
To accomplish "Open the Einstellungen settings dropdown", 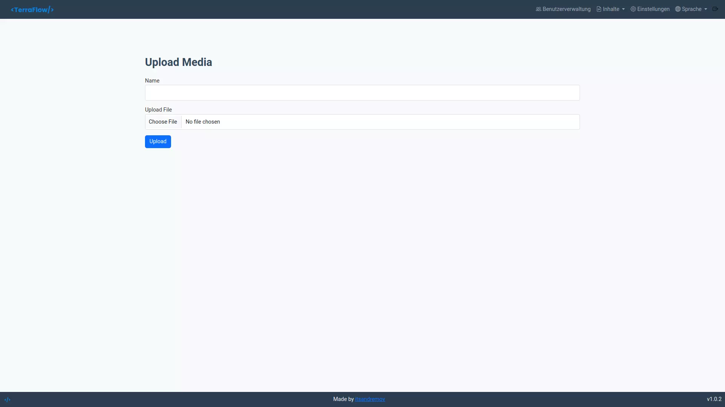I will (650, 9).
